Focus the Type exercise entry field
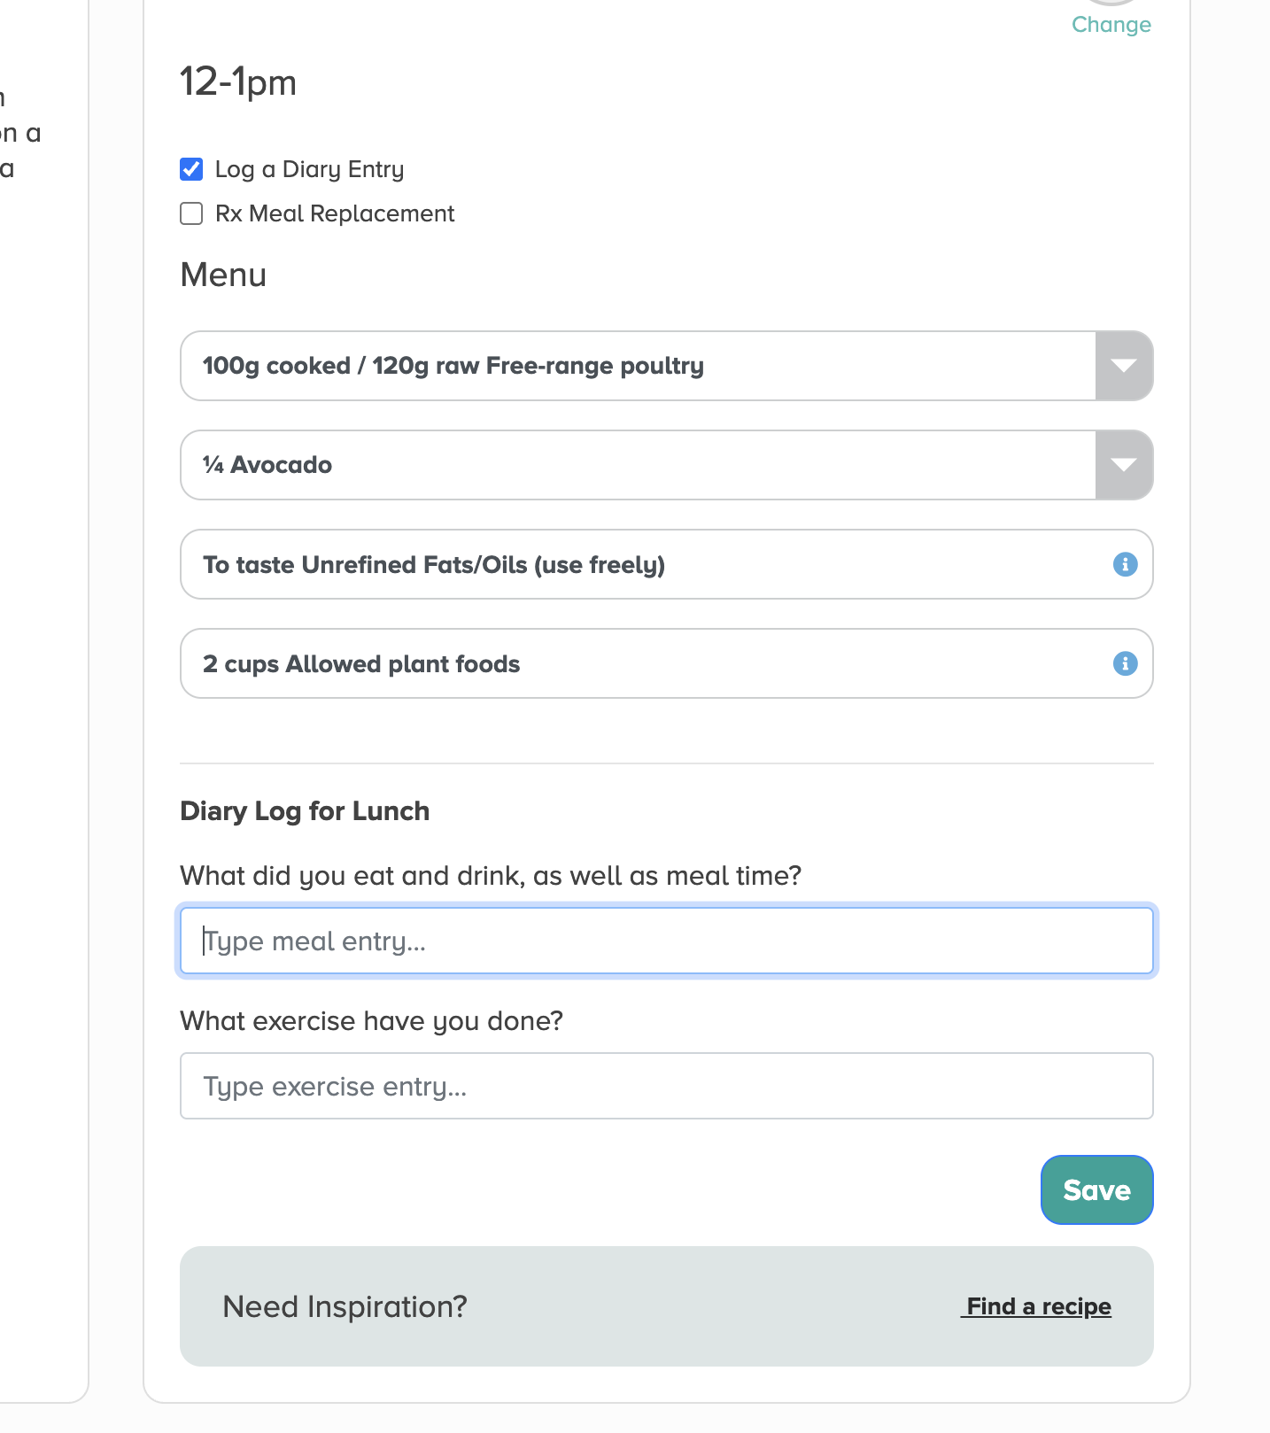The width and height of the screenshot is (1270, 1433). click(x=666, y=1086)
